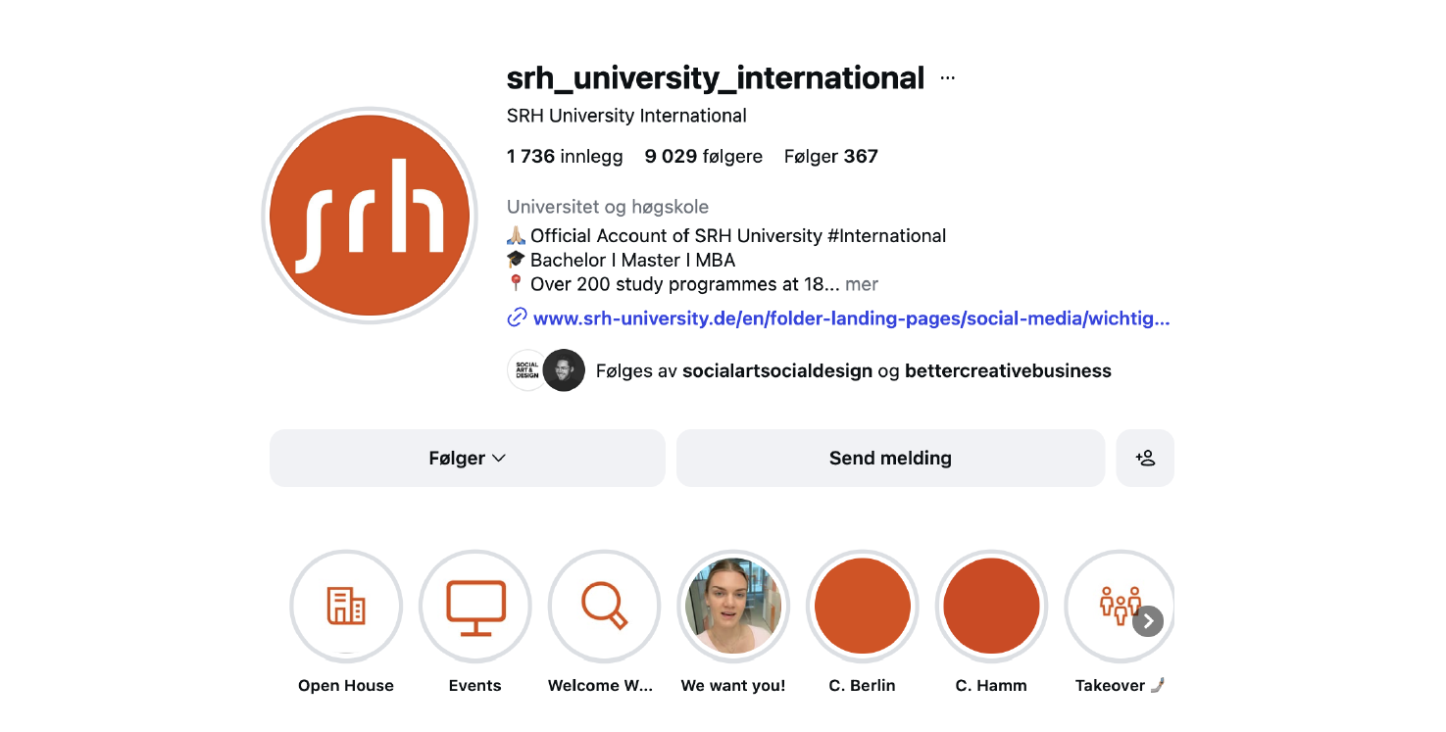Open the srh-university.de website link
This screenshot has width=1446, height=732.
click(x=852, y=317)
